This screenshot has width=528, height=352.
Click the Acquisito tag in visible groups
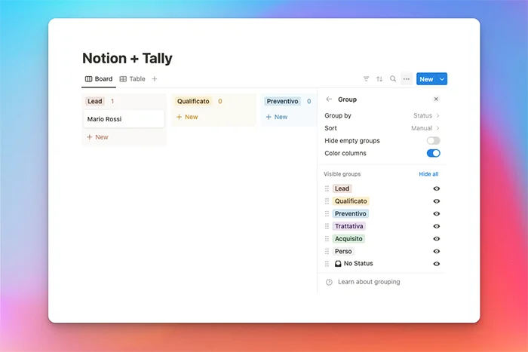pos(348,239)
